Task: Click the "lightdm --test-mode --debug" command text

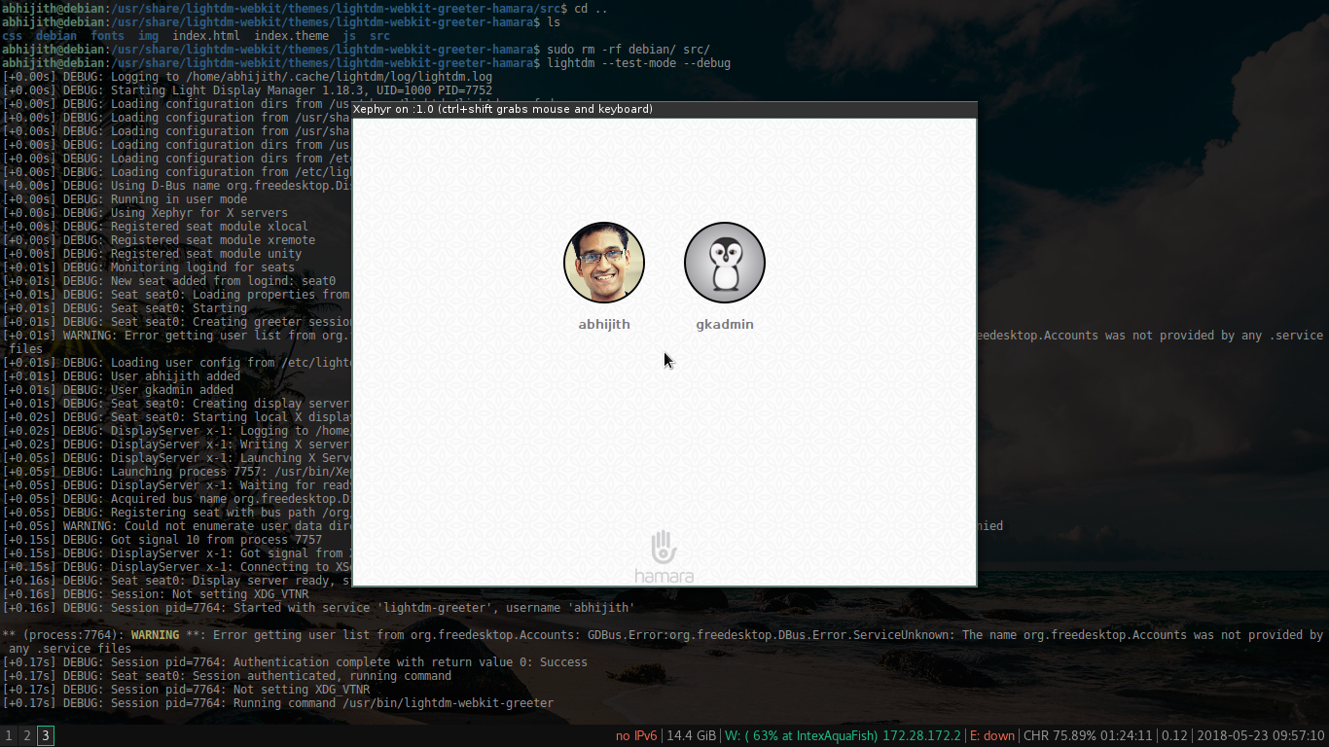Action: pos(638,63)
